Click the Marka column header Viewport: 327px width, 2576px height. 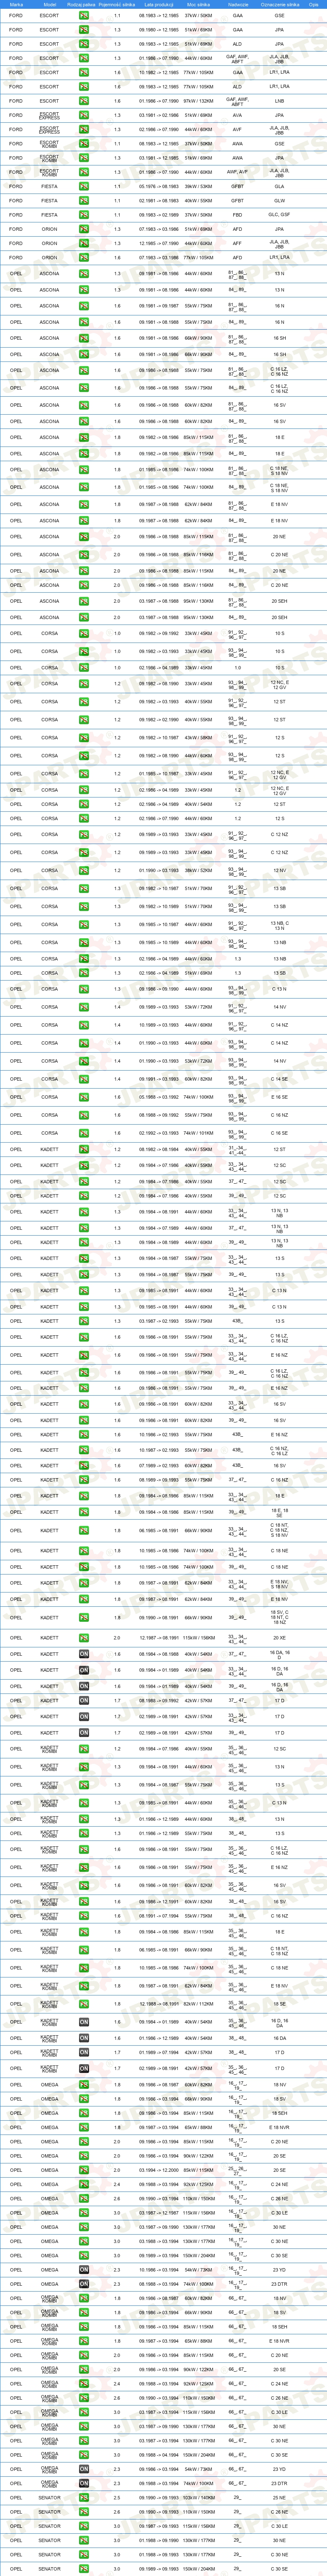pyautogui.click(x=16, y=4)
